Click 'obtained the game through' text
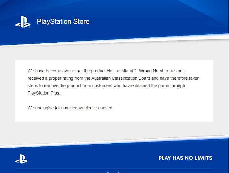The image size is (229, 173). tap(159, 86)
